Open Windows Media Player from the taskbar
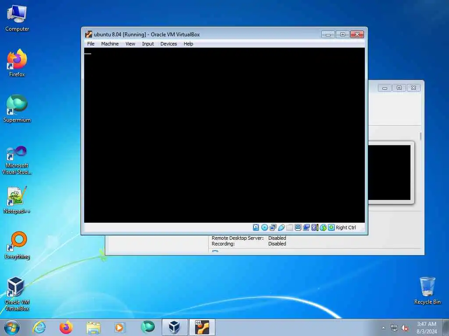Screen dimensions: 449x336 (x=120, y=327)
